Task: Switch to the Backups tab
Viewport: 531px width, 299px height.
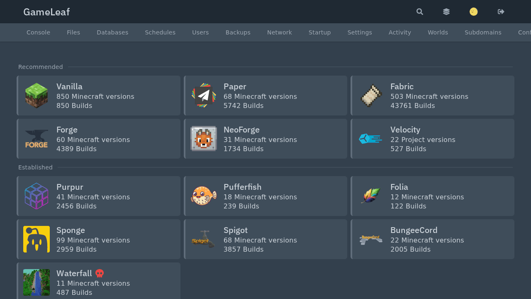Action: 238,32
